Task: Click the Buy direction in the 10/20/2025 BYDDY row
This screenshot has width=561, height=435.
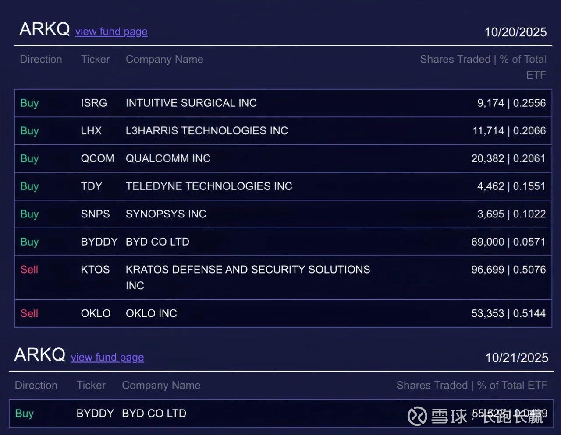Action: (29, 242)
